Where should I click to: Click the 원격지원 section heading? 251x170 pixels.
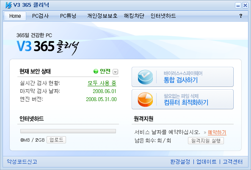[x=143, y=119]
